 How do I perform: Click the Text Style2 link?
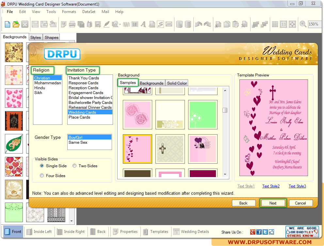click(x=271, y=186)
